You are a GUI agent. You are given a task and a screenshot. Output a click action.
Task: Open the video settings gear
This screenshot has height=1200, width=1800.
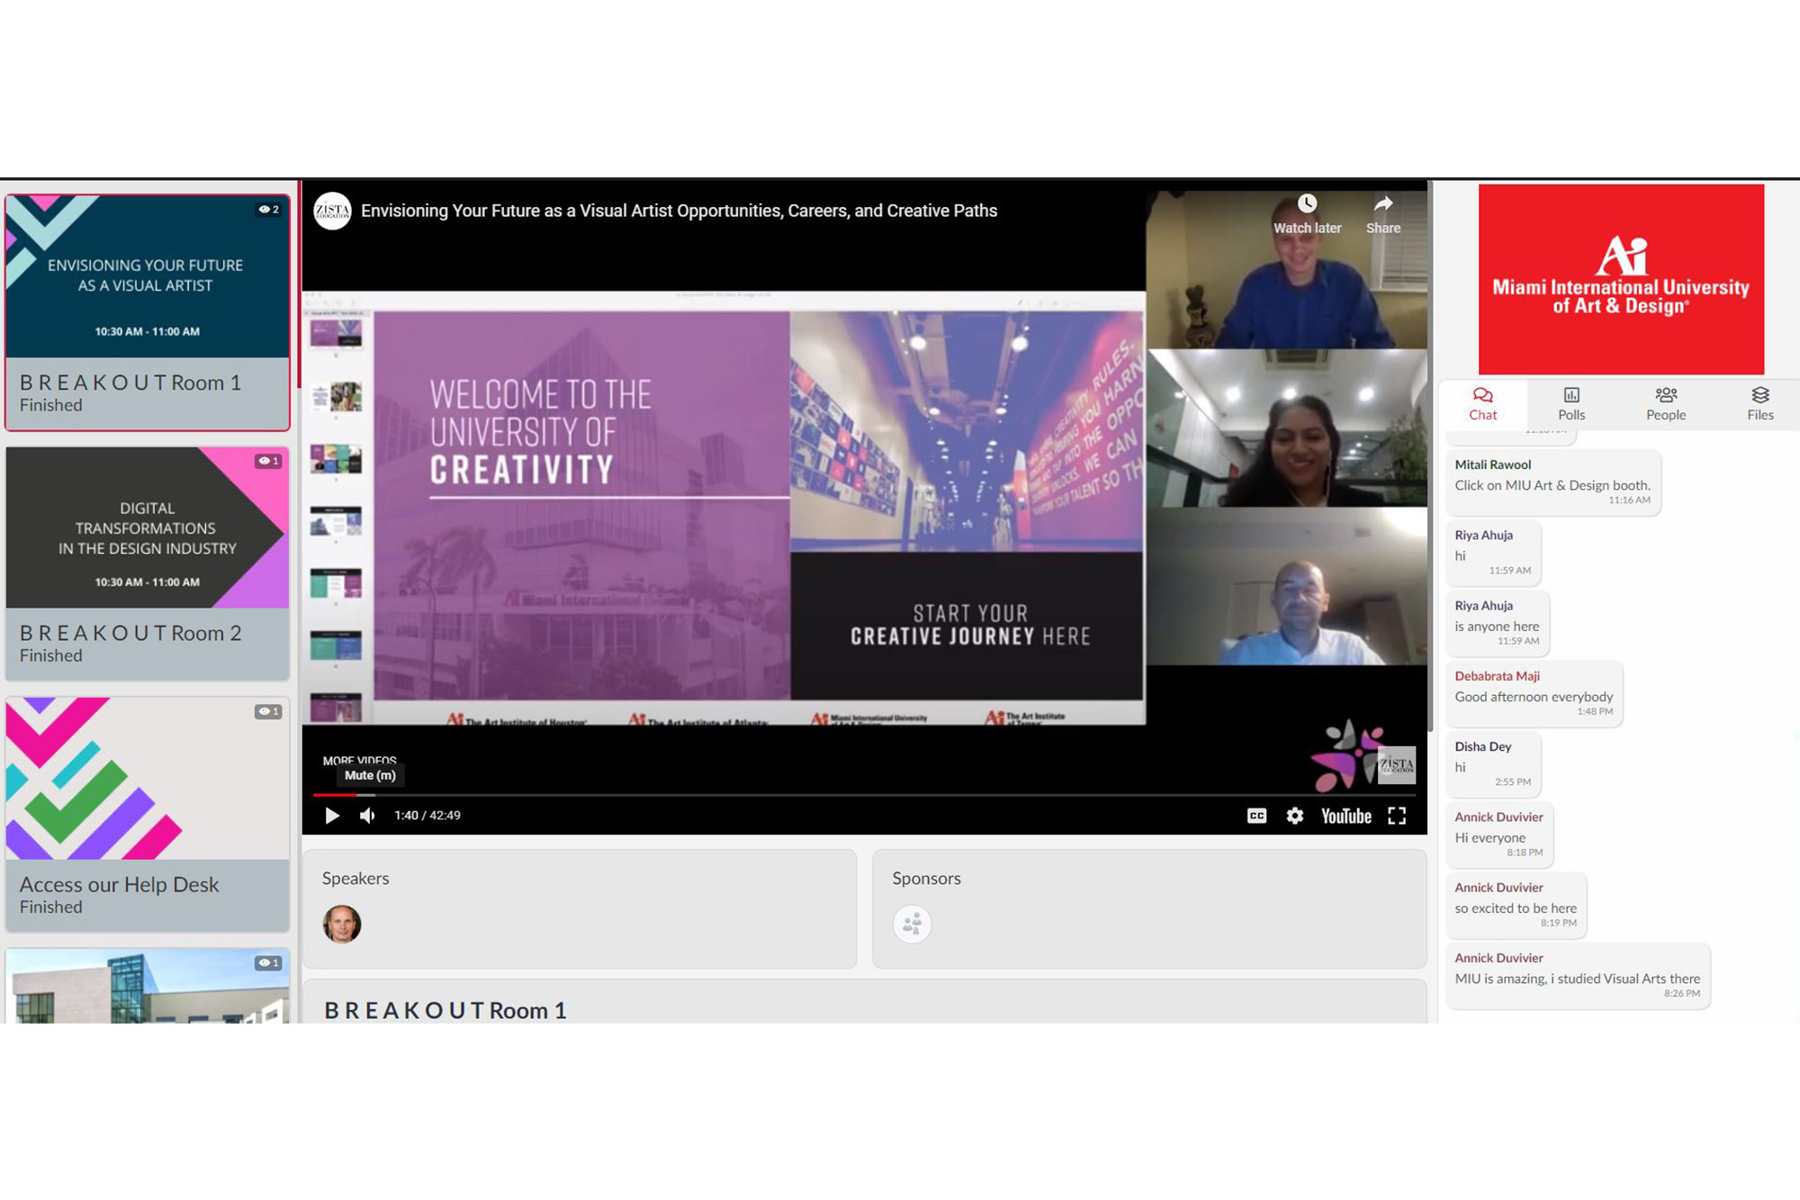coord(1294,816)
